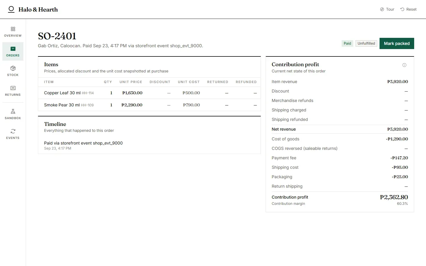Click the COGS reversed (saleable returns) label

click(304, 148)
